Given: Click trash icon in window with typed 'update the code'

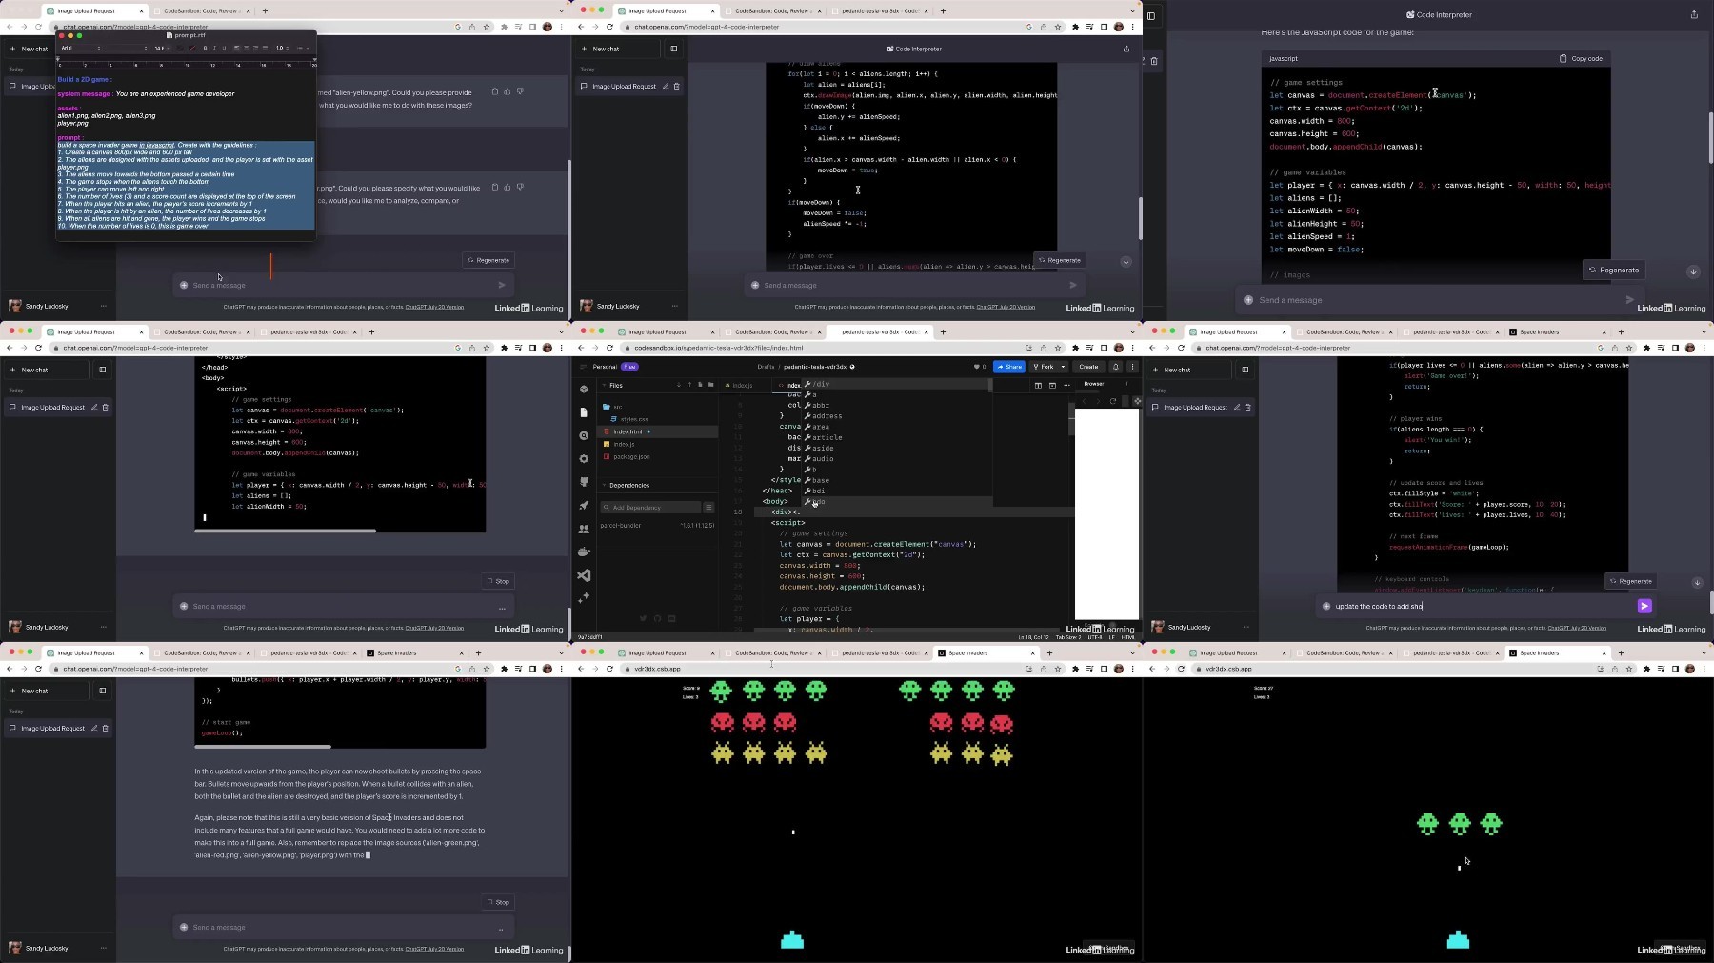Looking at the screenshot, I should pos(1248,407).
